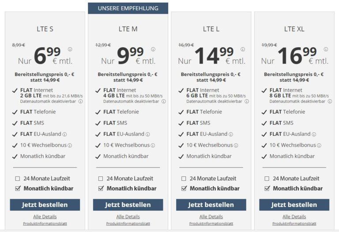Click Jetzt bestellen under LTE XL
The height and width of the screenshot is (232, 339).
pyautogui.click(x=294, y=205)
